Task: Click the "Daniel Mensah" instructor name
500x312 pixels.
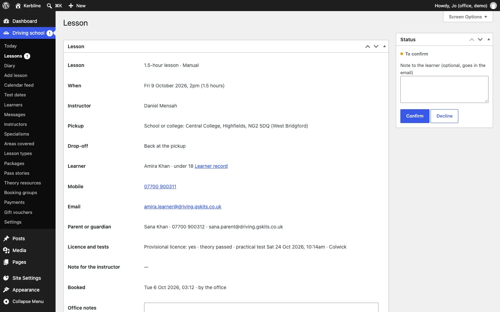Action: pos(160,106)
